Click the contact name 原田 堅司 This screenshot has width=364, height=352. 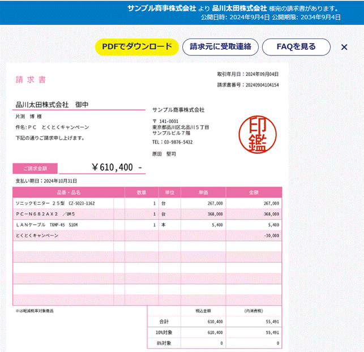click(164, 154)
